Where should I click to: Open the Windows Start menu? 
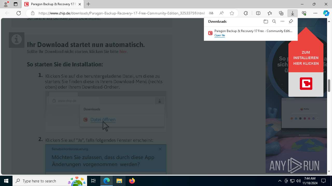(x=6, y=181)
